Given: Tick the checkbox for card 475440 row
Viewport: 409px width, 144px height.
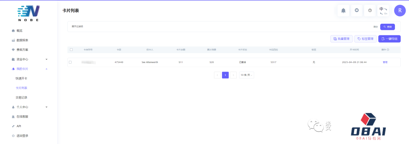Looking at the screenshot, I should click(x=70, y=62).
